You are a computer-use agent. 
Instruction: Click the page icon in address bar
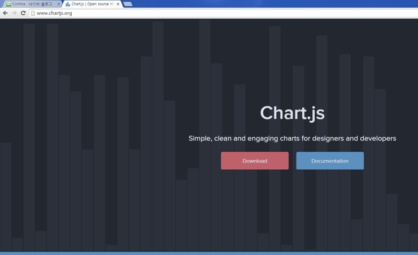(x=33, y=13)
